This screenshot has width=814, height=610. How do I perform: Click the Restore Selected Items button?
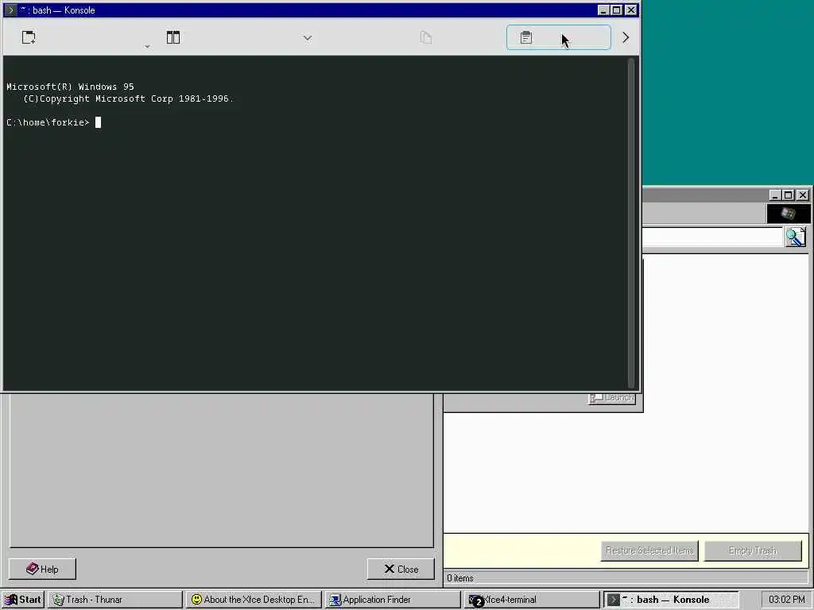click(x=649, y=550)
